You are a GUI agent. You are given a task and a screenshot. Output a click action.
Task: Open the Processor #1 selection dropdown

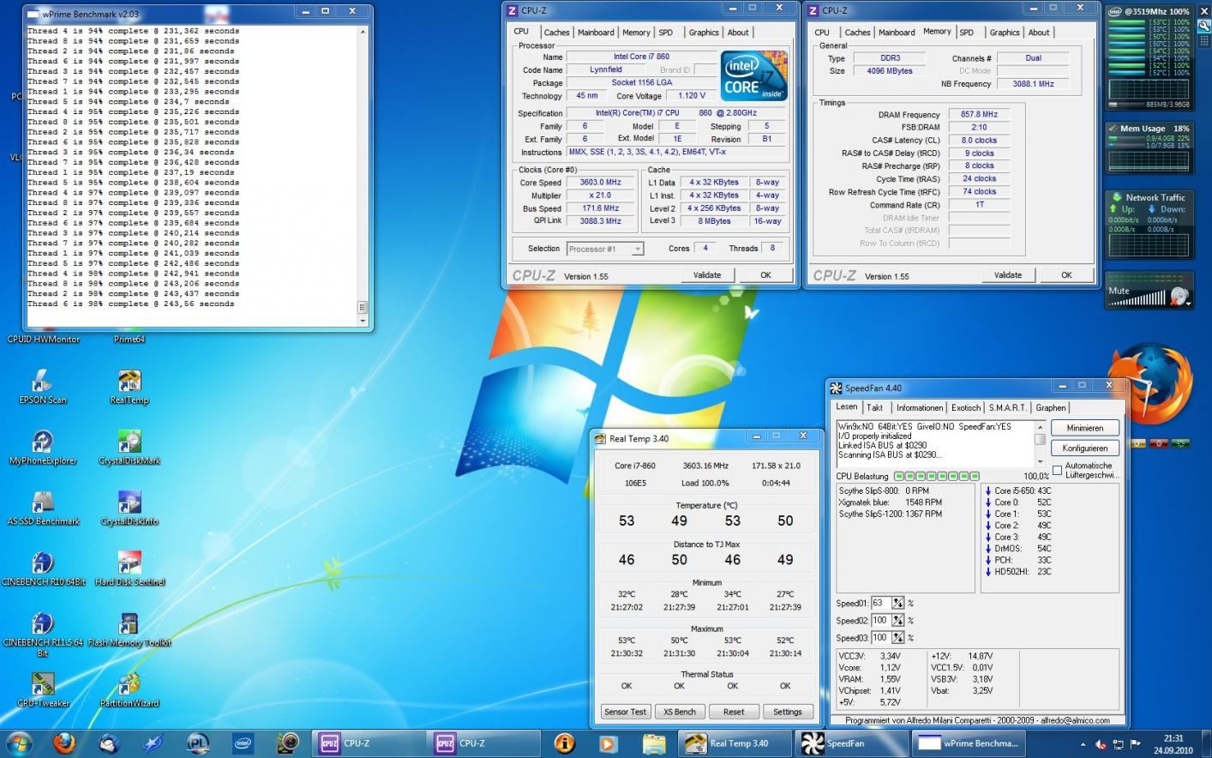point(605,249)
